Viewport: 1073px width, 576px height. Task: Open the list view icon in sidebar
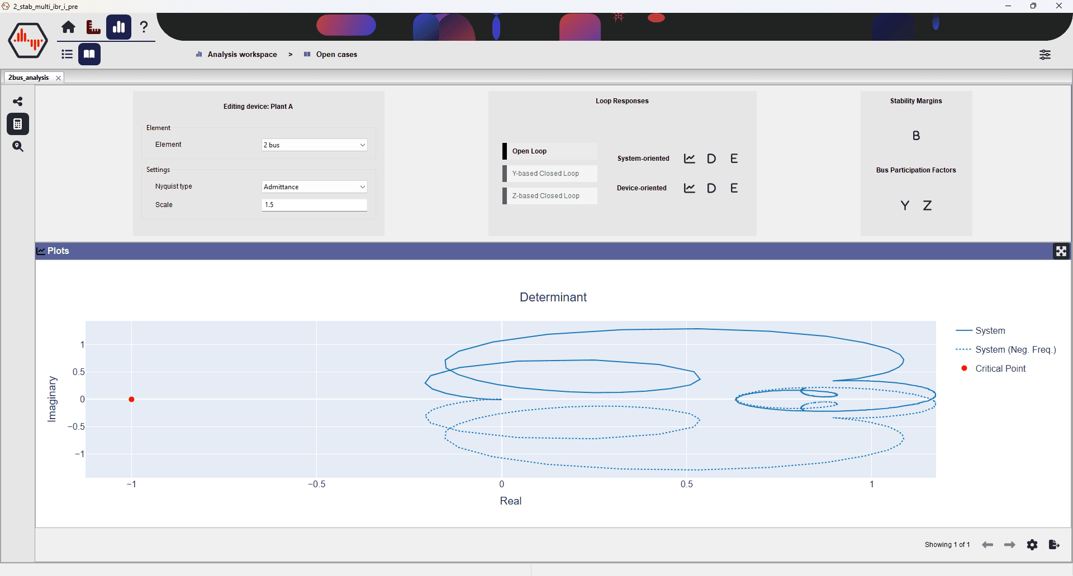pos(67,54)
